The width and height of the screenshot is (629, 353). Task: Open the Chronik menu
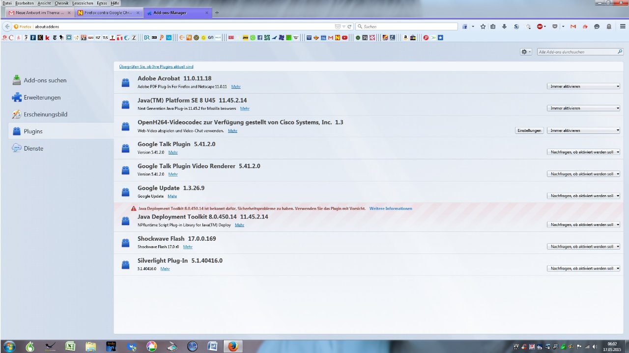61,3
